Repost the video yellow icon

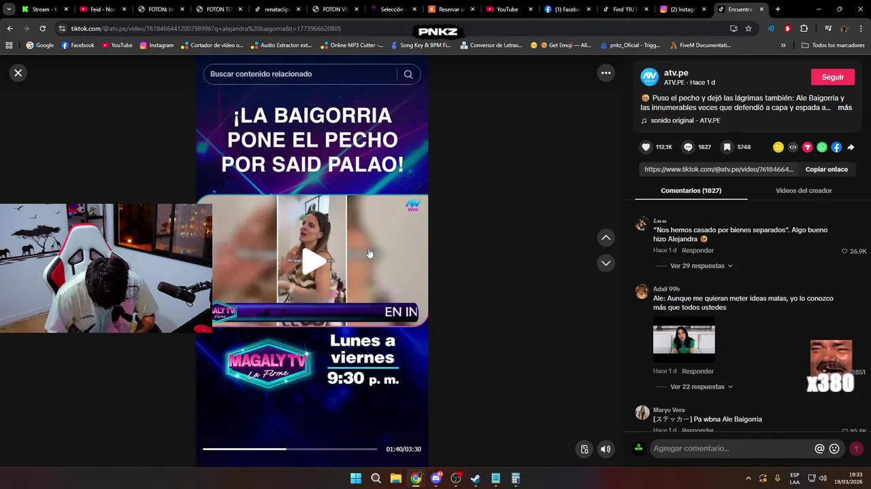(778, 147)
